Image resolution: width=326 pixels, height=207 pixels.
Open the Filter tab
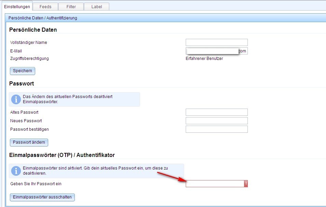tap(71, 6)
